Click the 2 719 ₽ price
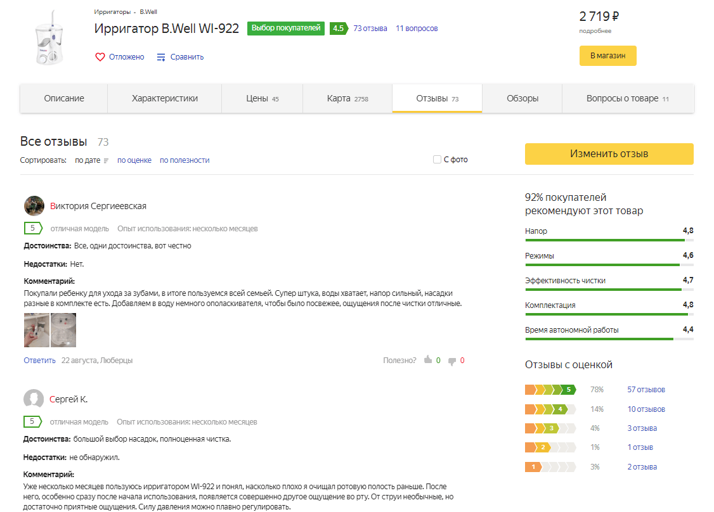 click(599, 17)
